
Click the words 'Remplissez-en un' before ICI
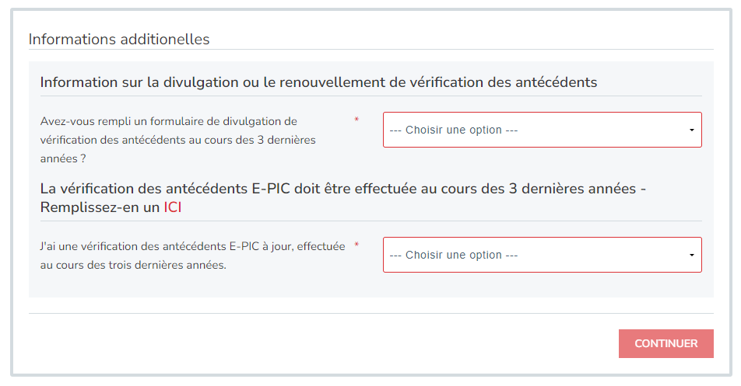click(x=100, y=207)
